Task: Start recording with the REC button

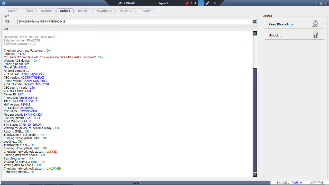Action: click(x=190, y=3)
